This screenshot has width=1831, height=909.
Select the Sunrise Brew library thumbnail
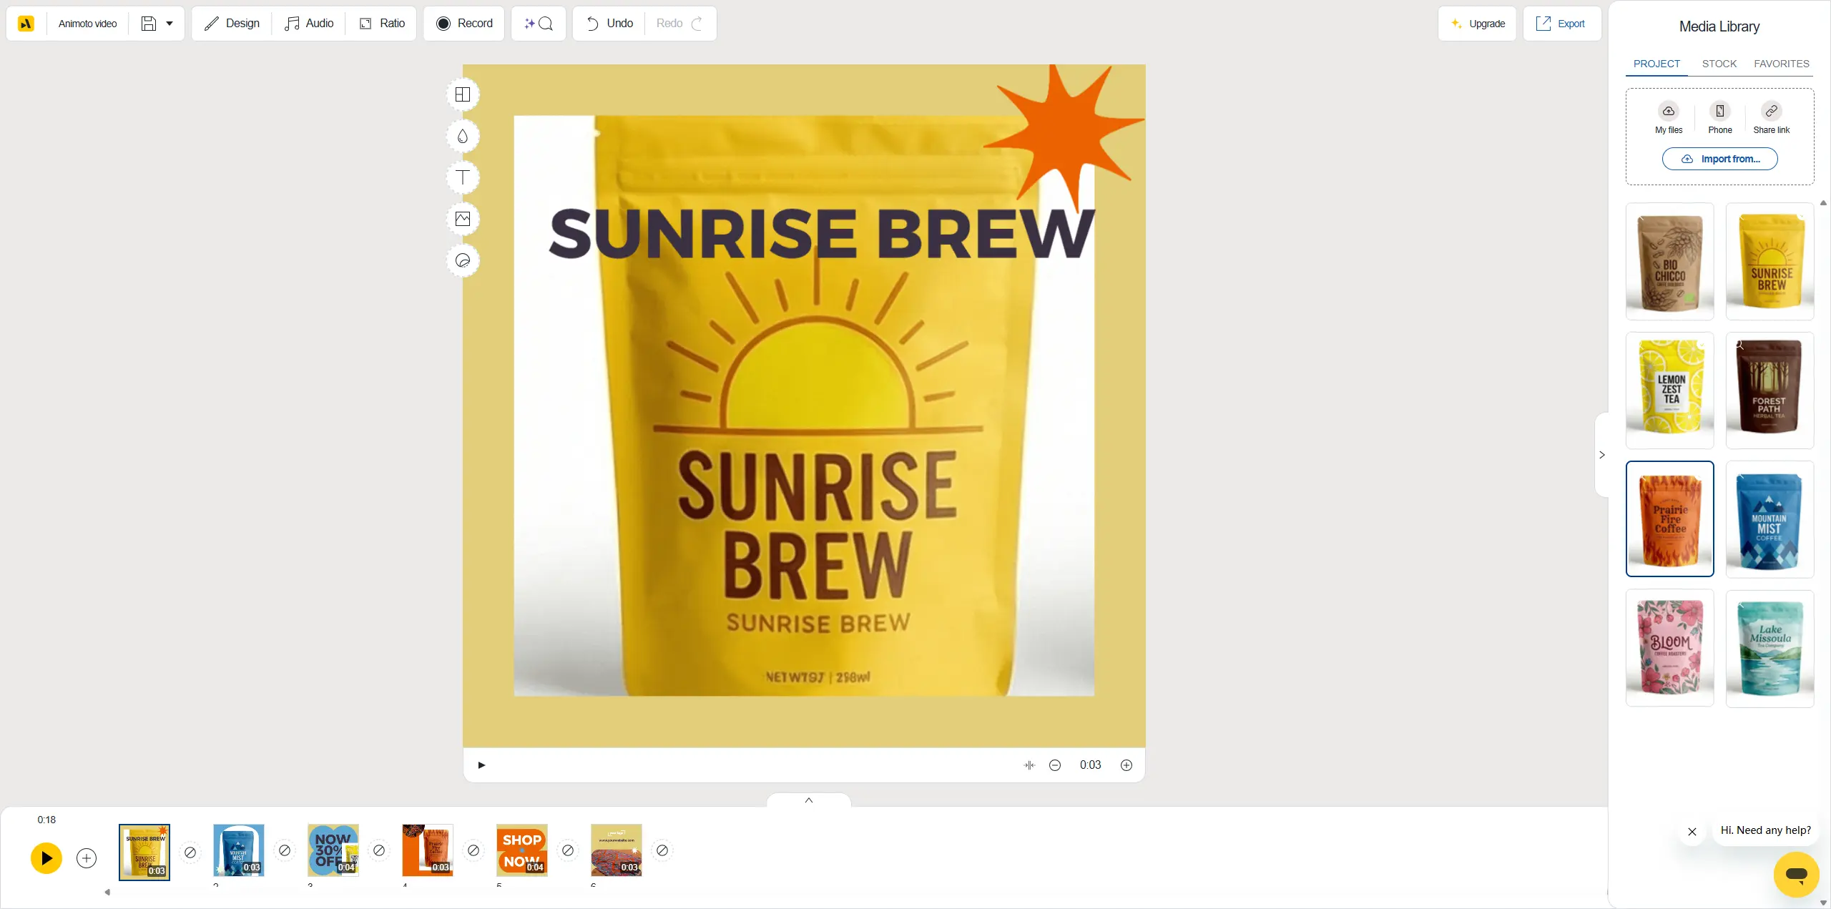(1770, 261)
